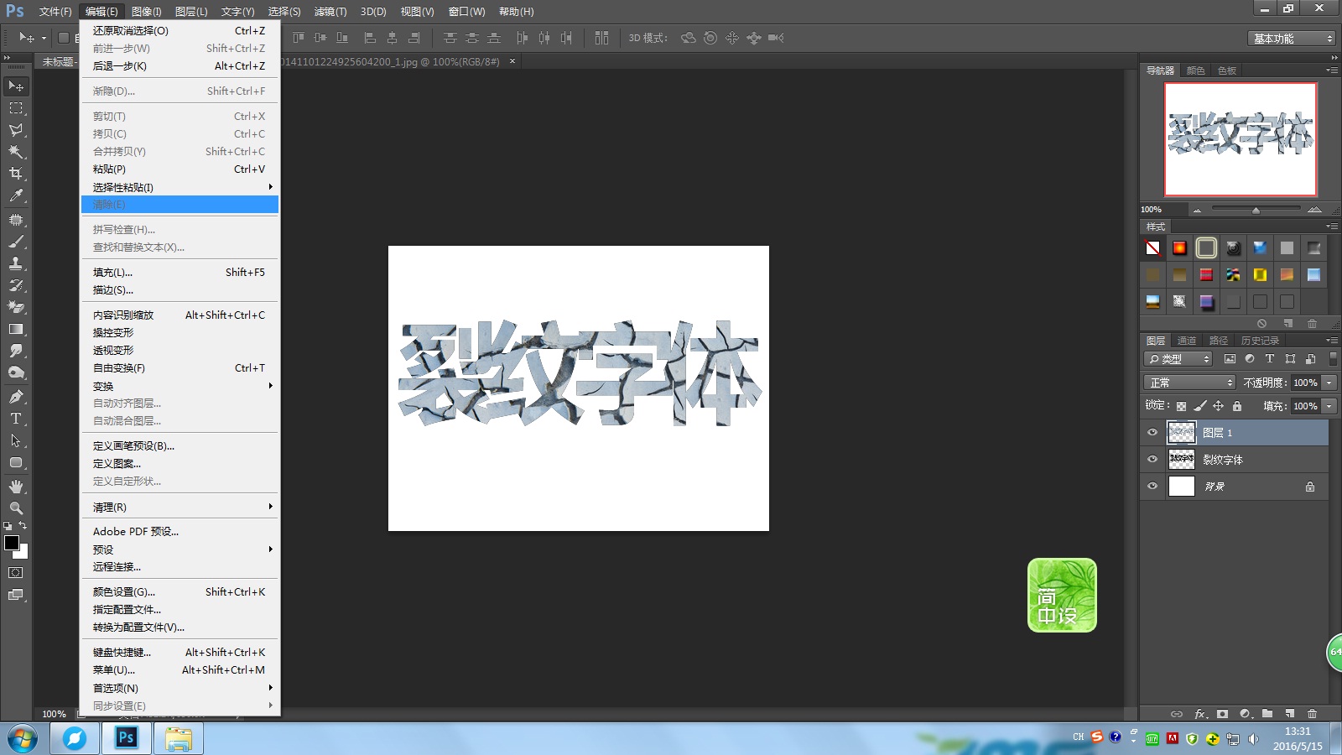Select the Zoom tool
Screen dimensions: 1342x755
point(16,508)
